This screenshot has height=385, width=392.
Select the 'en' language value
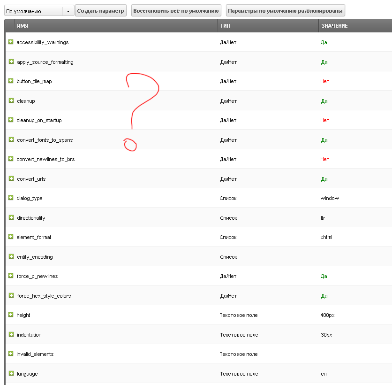tap(324, 374)
